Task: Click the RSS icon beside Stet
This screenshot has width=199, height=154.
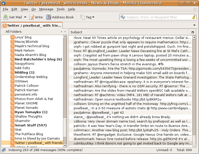Action: tap(12, 130)
